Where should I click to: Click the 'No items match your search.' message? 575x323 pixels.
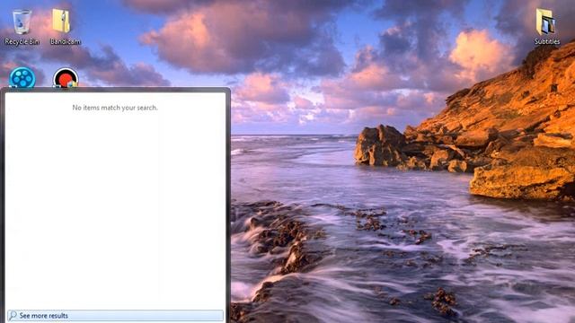click(x=115, y=108)
